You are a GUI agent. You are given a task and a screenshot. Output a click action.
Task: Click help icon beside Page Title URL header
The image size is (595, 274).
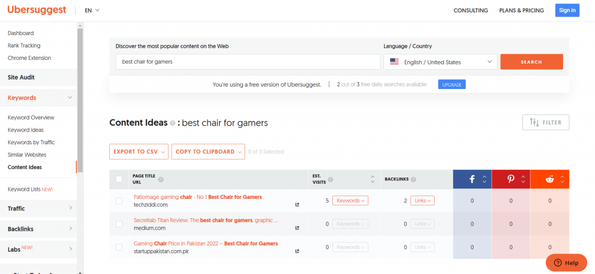coord(160,179)
